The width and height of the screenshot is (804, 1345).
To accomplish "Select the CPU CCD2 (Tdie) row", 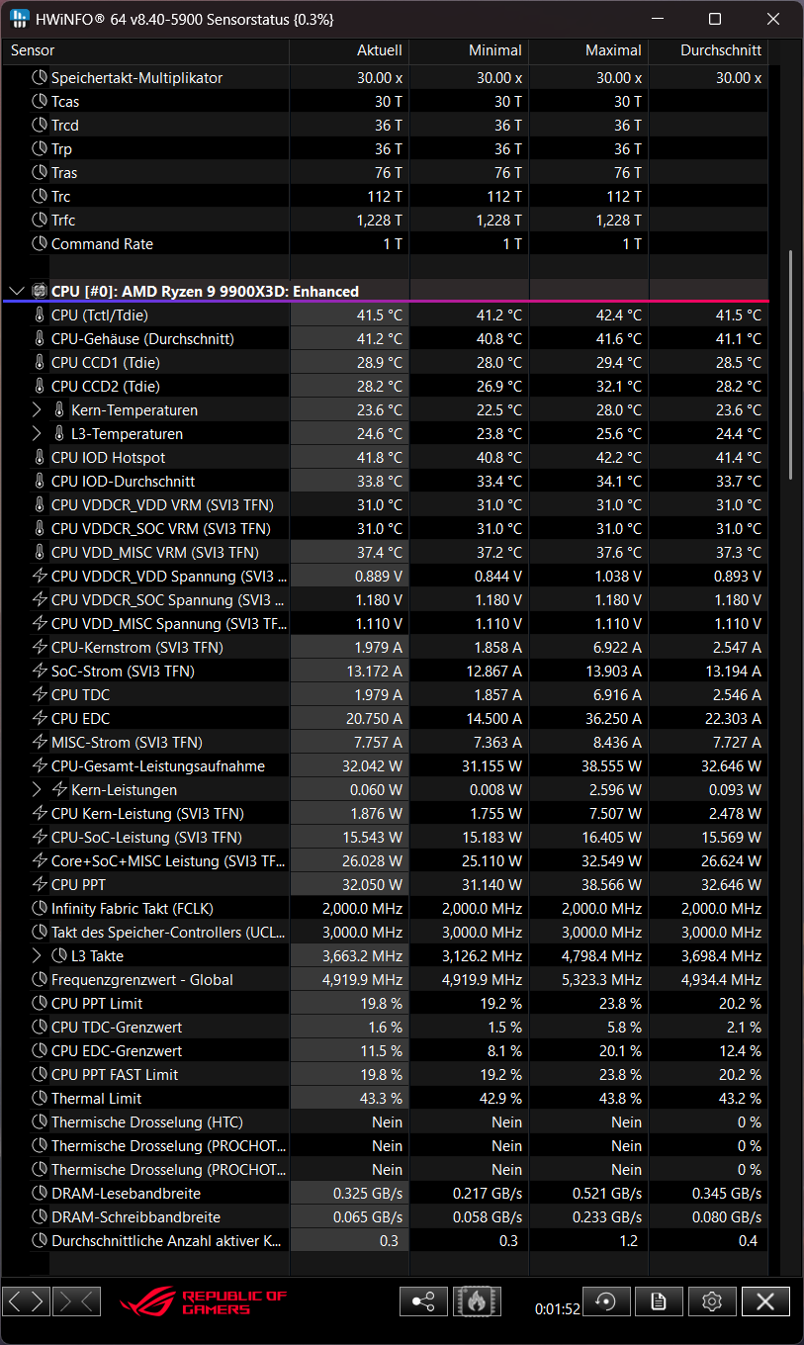I will click(386, 386).
